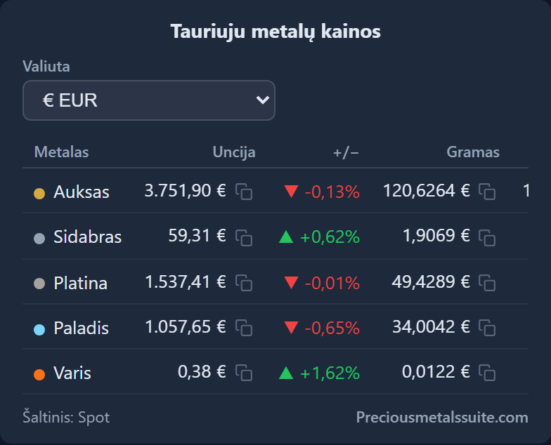Viewport: 551px width, 445px height.
Task: Open the Valiuta currency dropdown
Action: pyautogui.click(x=149, y=100)
